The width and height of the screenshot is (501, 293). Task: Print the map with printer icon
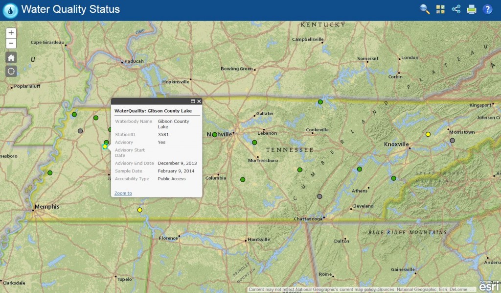click(x=472, y=9)
